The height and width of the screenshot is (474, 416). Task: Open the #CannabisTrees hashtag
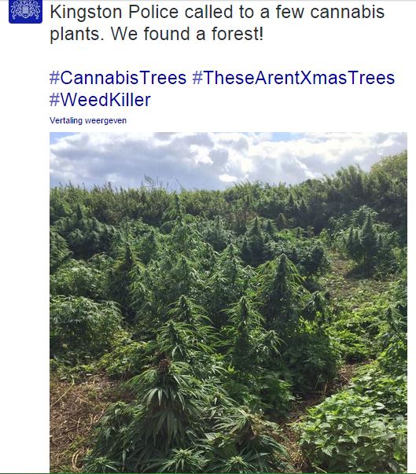(118, 78)
